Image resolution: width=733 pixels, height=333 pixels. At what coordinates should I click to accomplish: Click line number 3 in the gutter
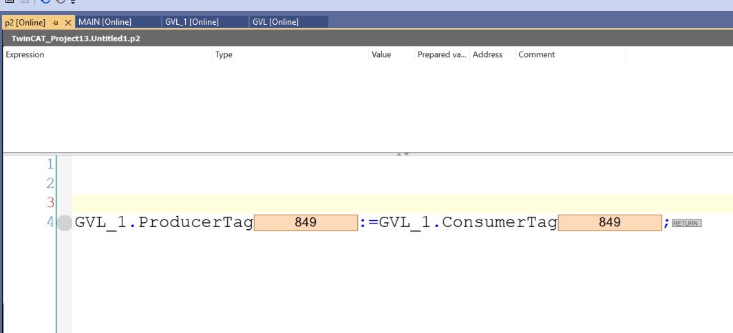coord(50,202)
